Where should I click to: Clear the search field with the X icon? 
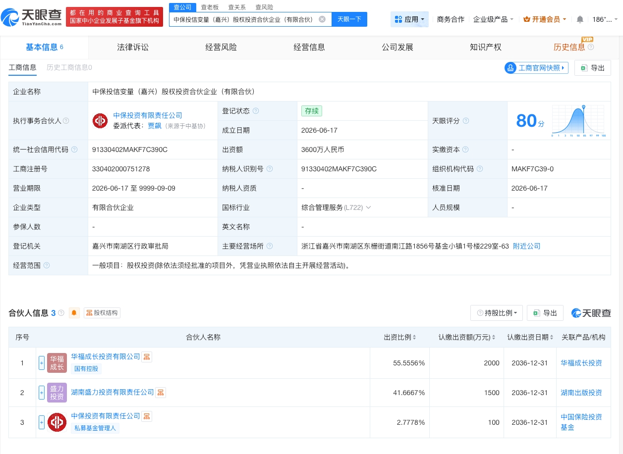pyautogui.click(x=322, y=19)
